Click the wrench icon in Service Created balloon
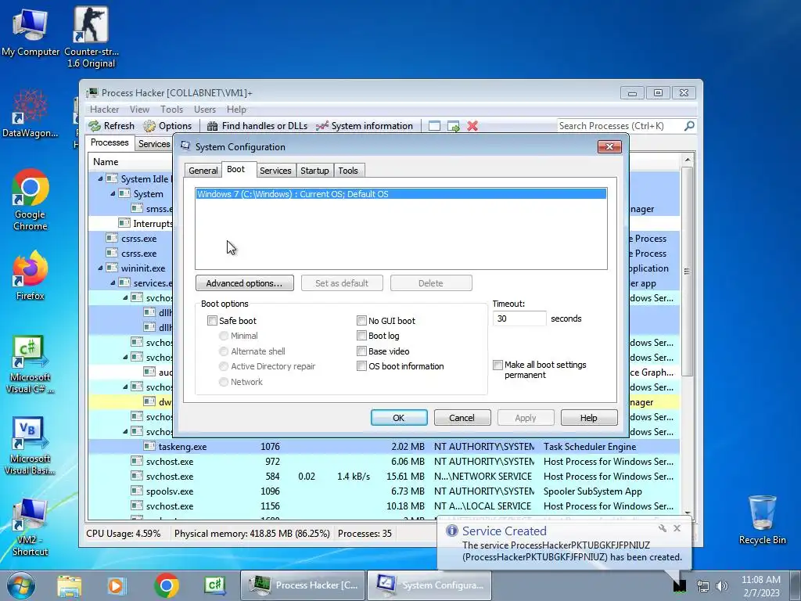 pyautogui.click(x=662, y=528)
